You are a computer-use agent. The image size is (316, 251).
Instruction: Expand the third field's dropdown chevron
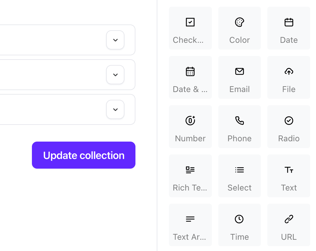115,109
